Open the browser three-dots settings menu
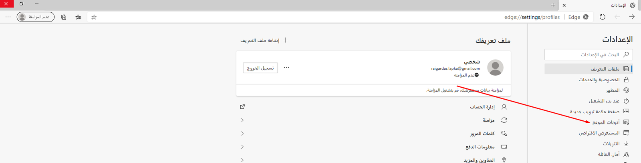 (x=8, y=17)
